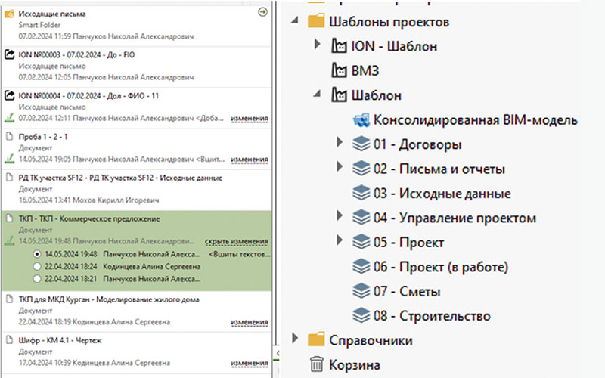Click the layers icon of 02 - Письма и отчеты
Image resolution: width=605 pixels, height=378 pixels.
(x=361, y=169)
